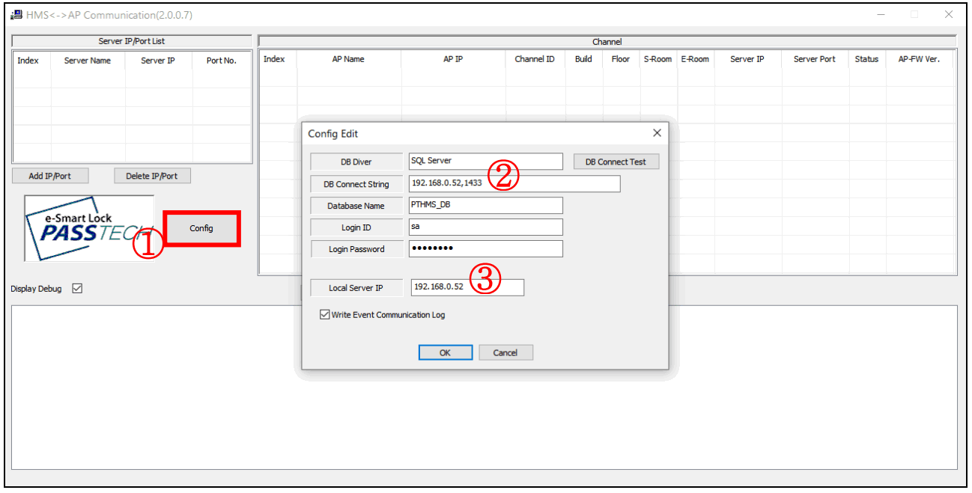Viewport: 972px width, 493px height.
Task: Click Server IP header in Channel table
Action: [x=747, y=59]
